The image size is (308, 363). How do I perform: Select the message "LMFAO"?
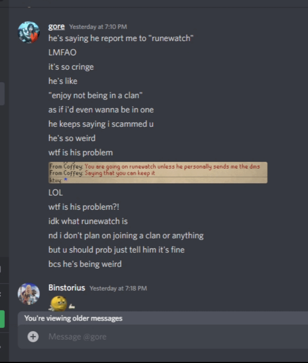(62, 53)
